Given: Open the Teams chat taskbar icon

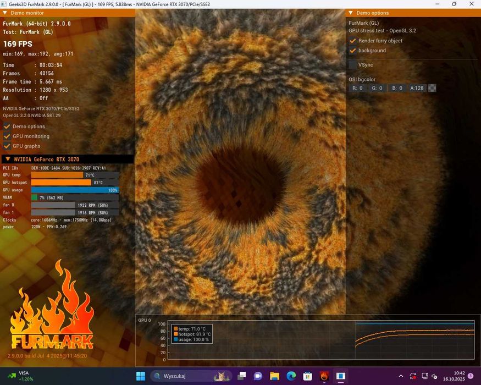Looking at the screenshot, I should pyautogui.click(x=258, y=376).
